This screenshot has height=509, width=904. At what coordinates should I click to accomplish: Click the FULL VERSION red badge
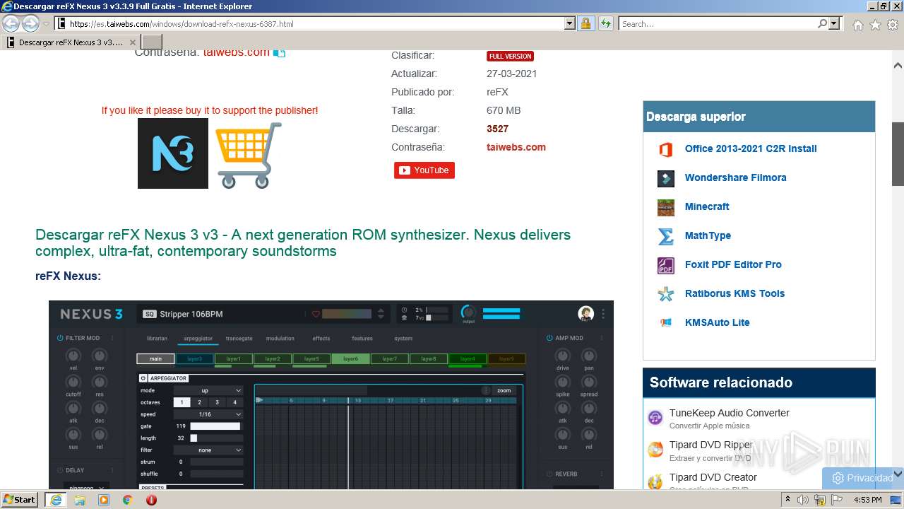pyautogui.click(x=510, y=56)
